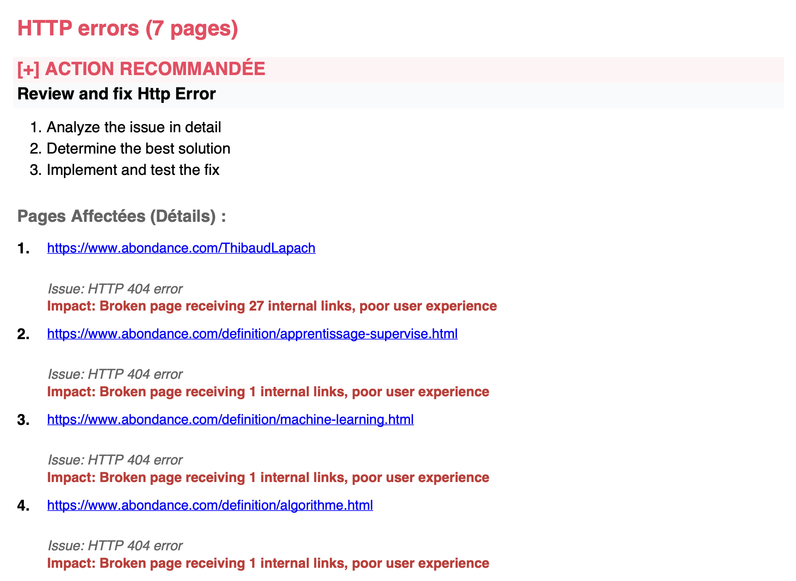Click the 404 issue text under machine-learning link

[115, 460]
